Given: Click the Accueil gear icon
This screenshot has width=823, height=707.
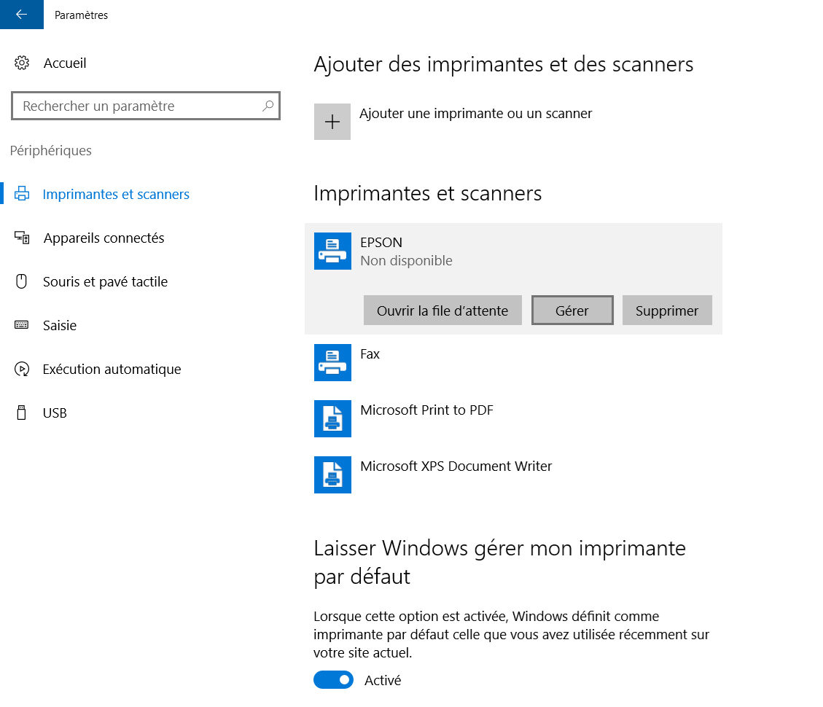Looking at the screenshot, I should coord(22,63).
